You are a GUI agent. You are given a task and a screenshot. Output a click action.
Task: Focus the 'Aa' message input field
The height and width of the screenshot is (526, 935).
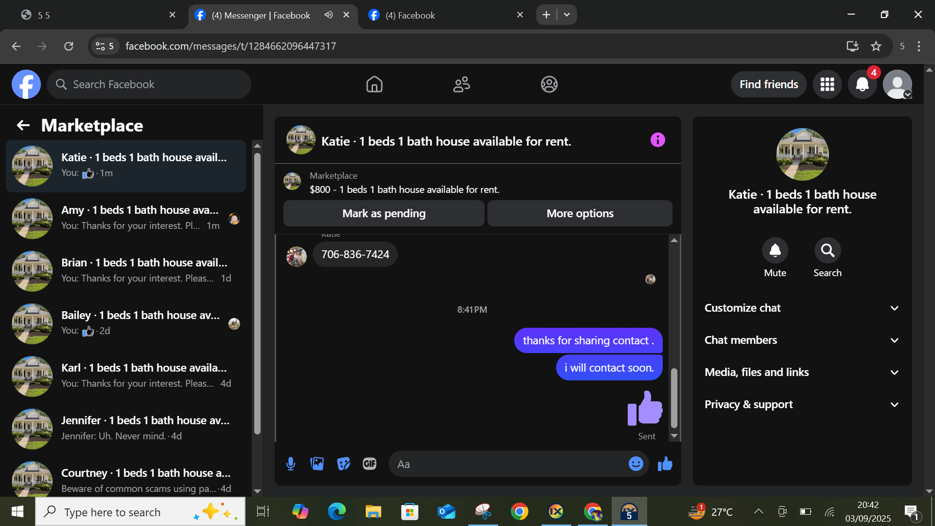[511, 464]
